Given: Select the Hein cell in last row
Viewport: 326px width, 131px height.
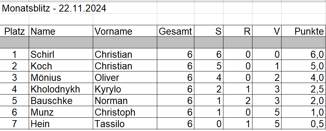Looking at the screenshot, I should (x=61, y=124).
